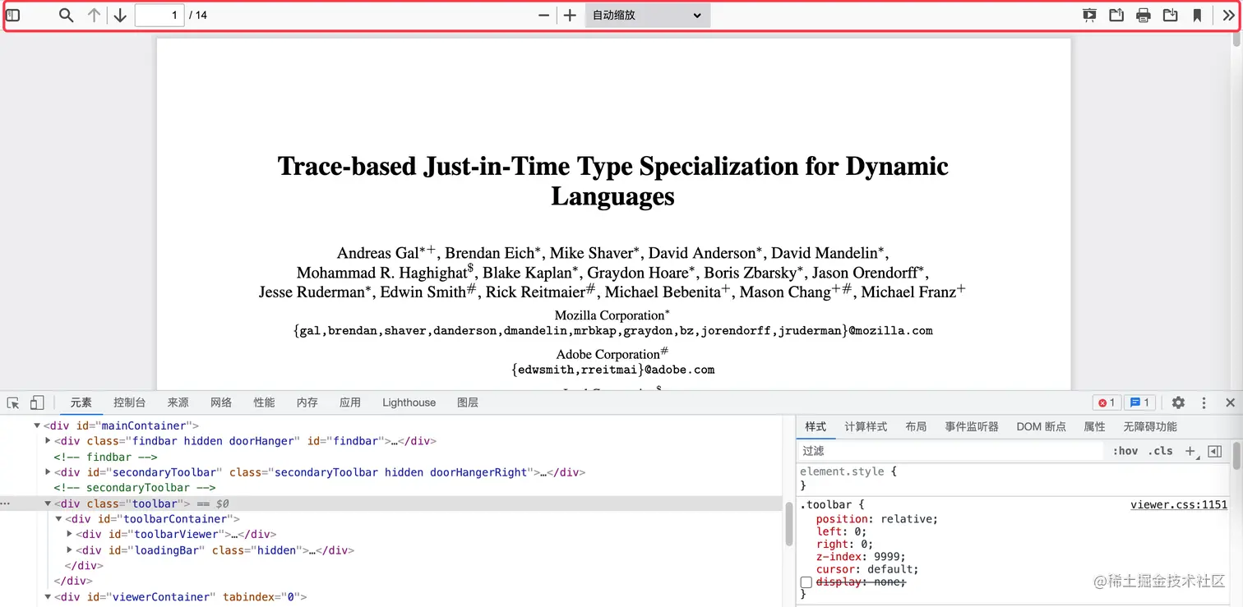
Task: Select the 布局 tab
Action: (x=916, y=427)
